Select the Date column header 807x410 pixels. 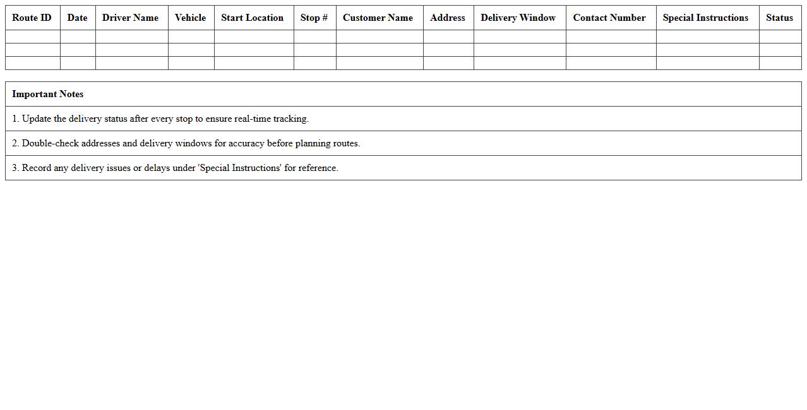click(77, 18)
